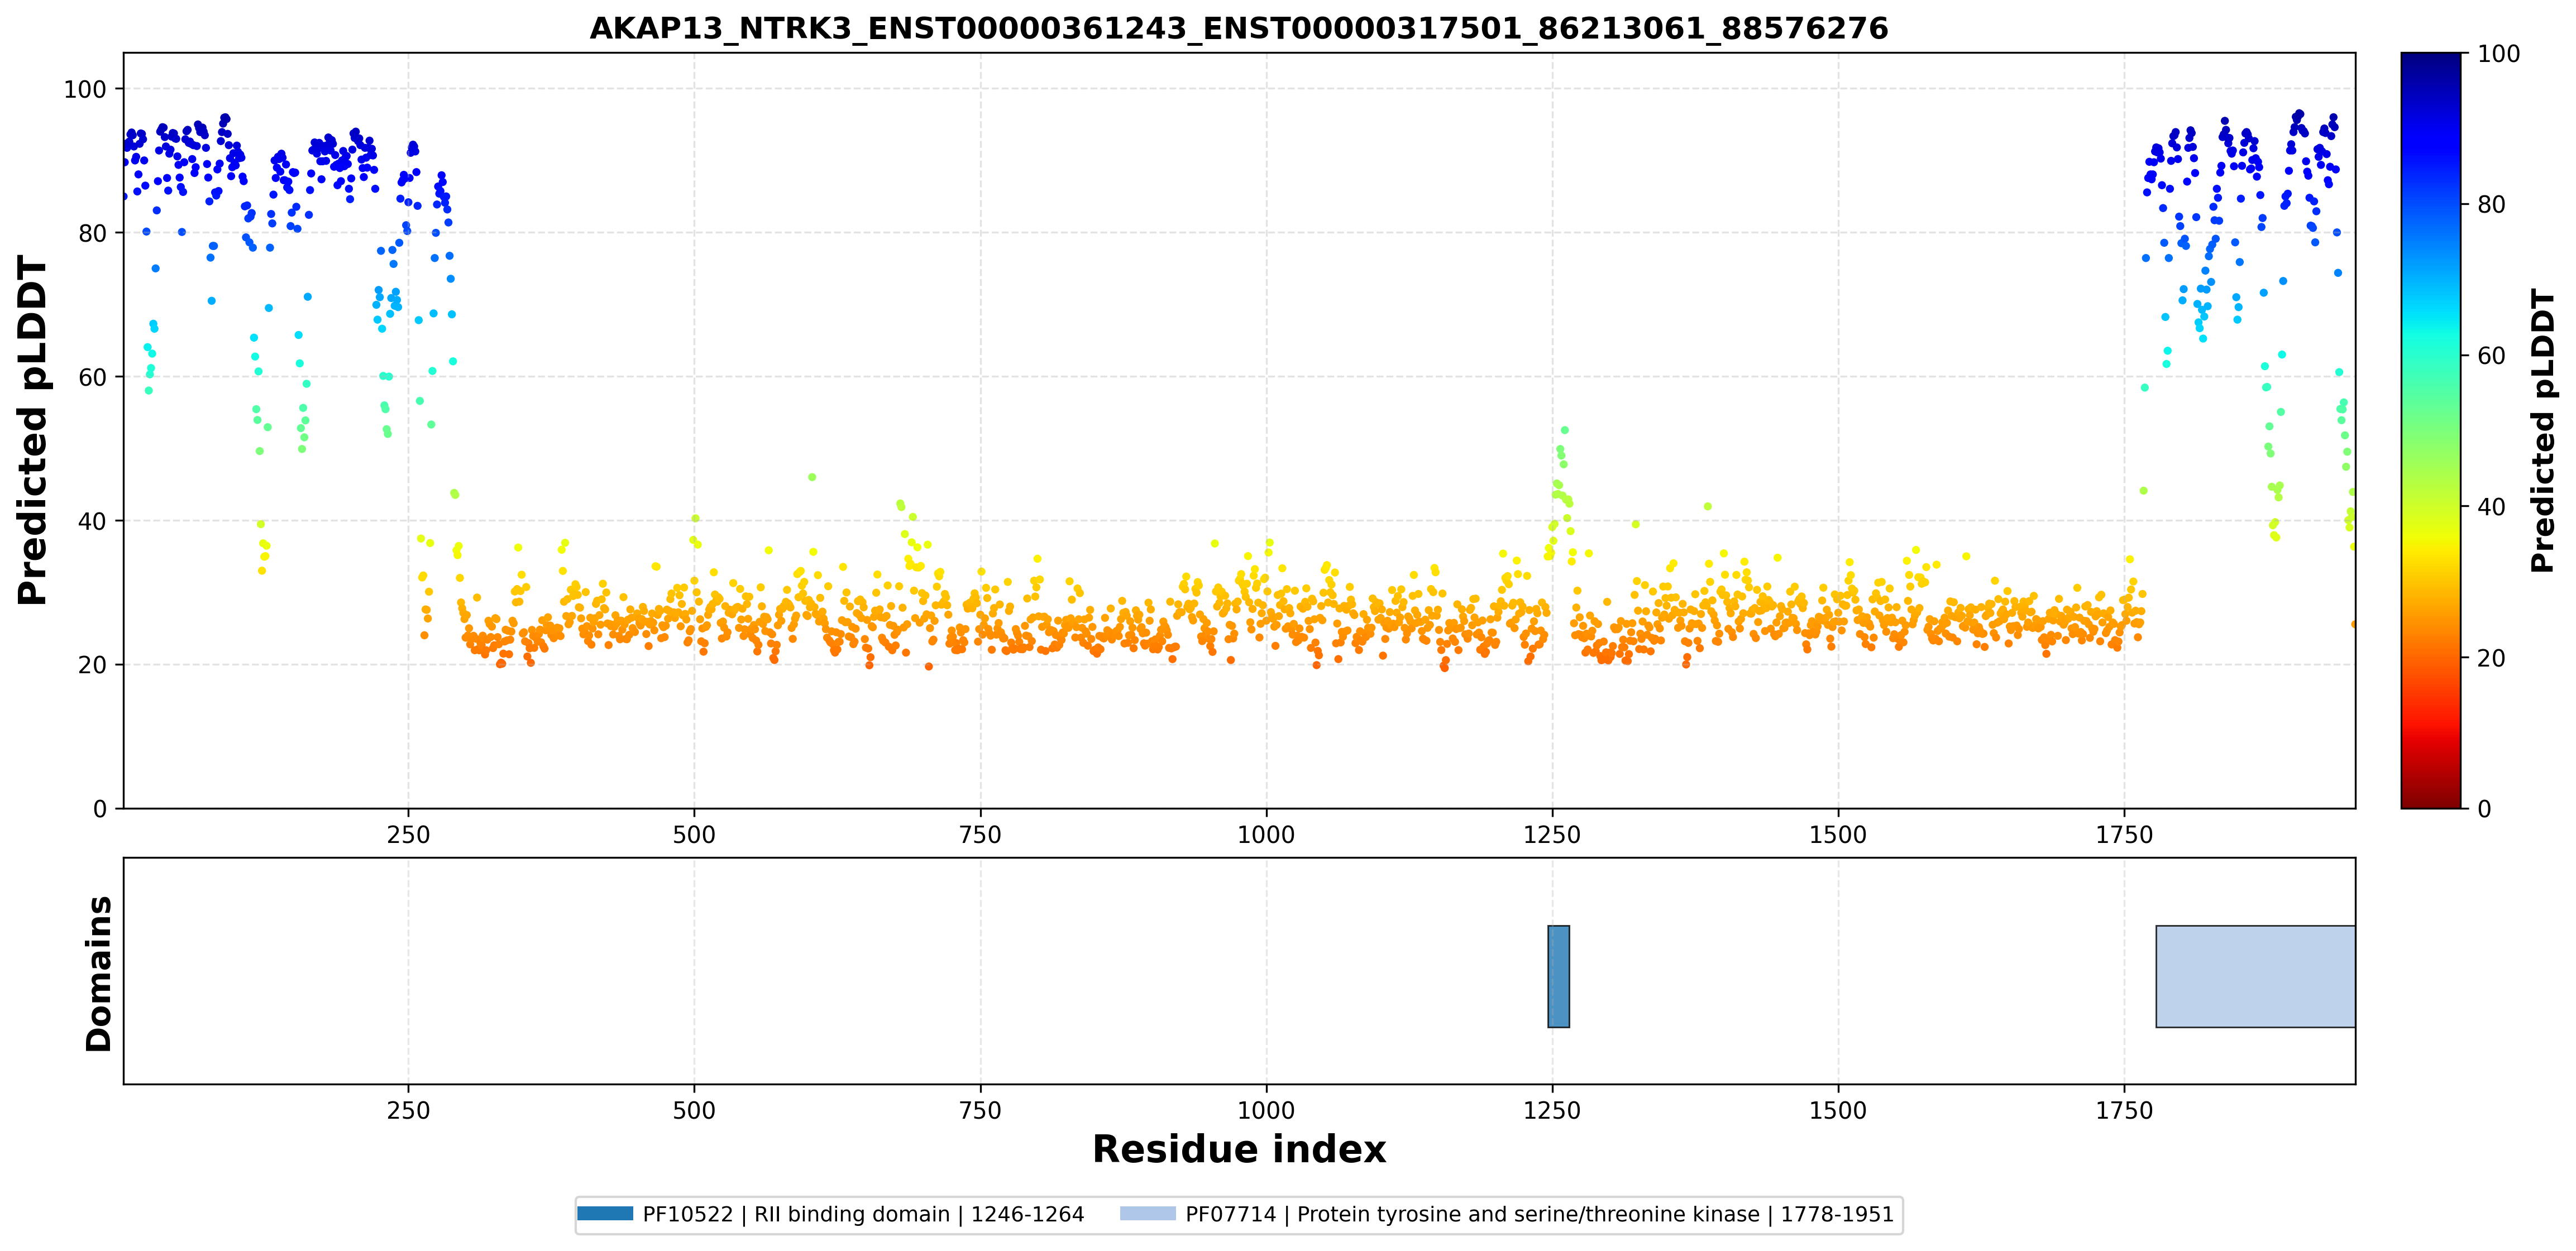Click the Residue index axis label
The height and width of the screenshot is (1251, 2576).
point(1238,1149)
